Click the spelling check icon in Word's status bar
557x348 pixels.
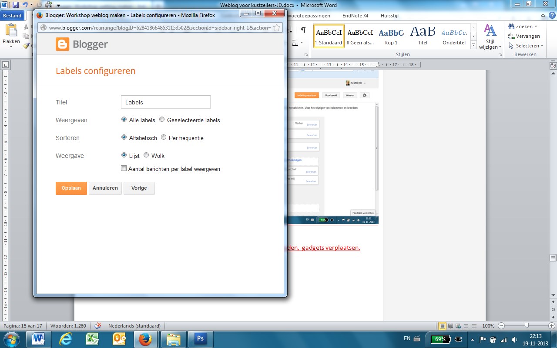click(x=97, y=325)
